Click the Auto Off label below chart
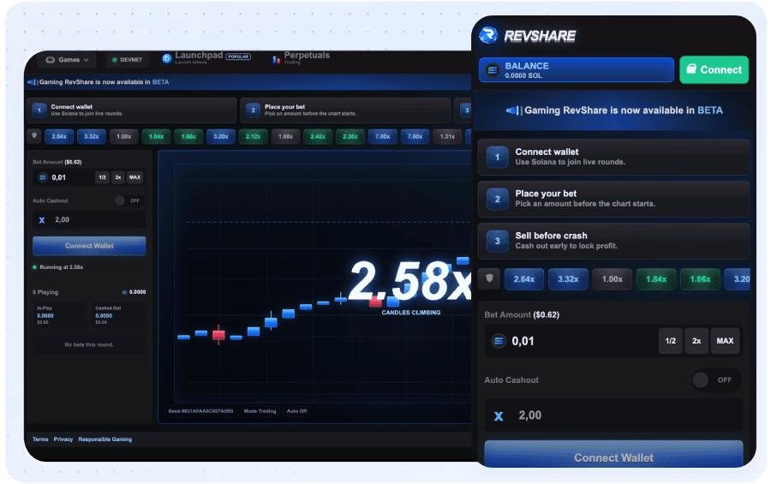 pos(296,410)
